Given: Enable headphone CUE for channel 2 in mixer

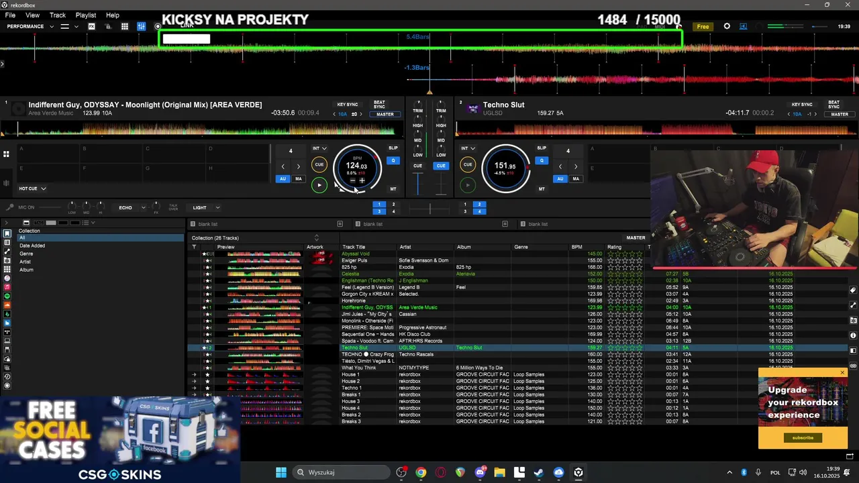Looking at the screenshot, I should coord(441,166).
